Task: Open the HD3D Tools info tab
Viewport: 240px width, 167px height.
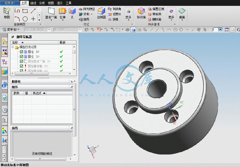Action: tap(5, 85)
